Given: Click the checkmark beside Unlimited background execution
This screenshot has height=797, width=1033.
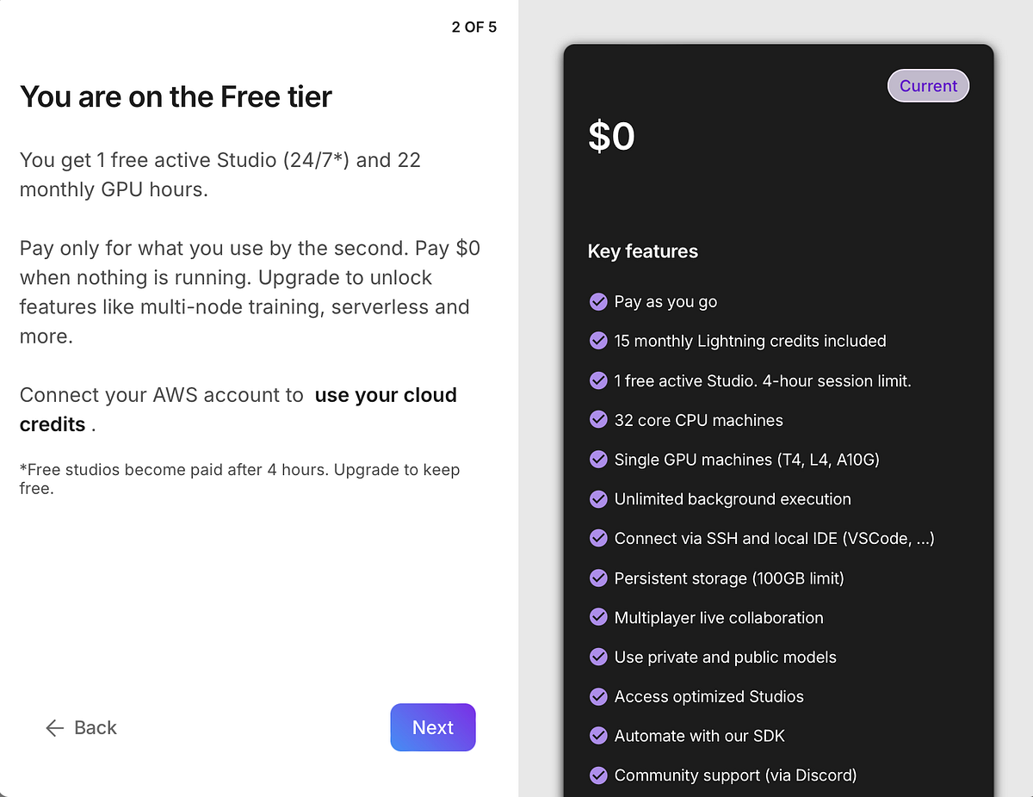Looking at the screenshot, I should (x=598, y=499).
